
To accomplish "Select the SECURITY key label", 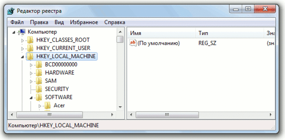I will click(57, 89).
